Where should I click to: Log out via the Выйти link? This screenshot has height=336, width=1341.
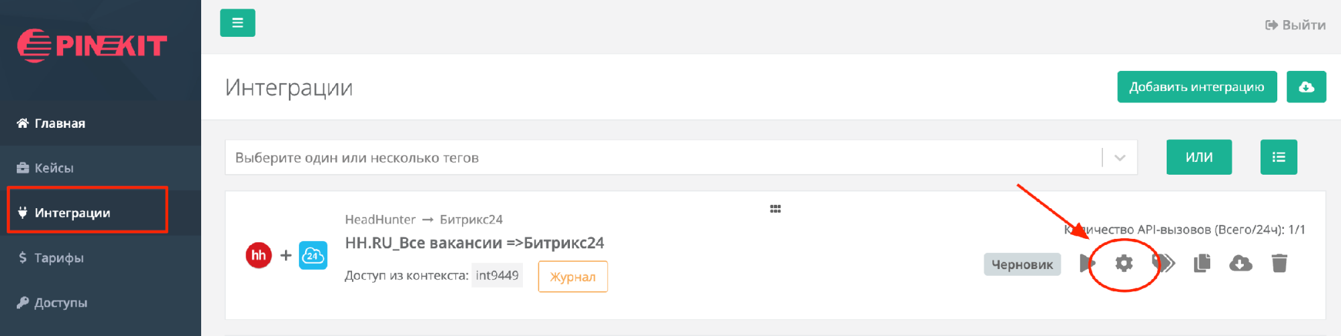tap(1295, 25)
